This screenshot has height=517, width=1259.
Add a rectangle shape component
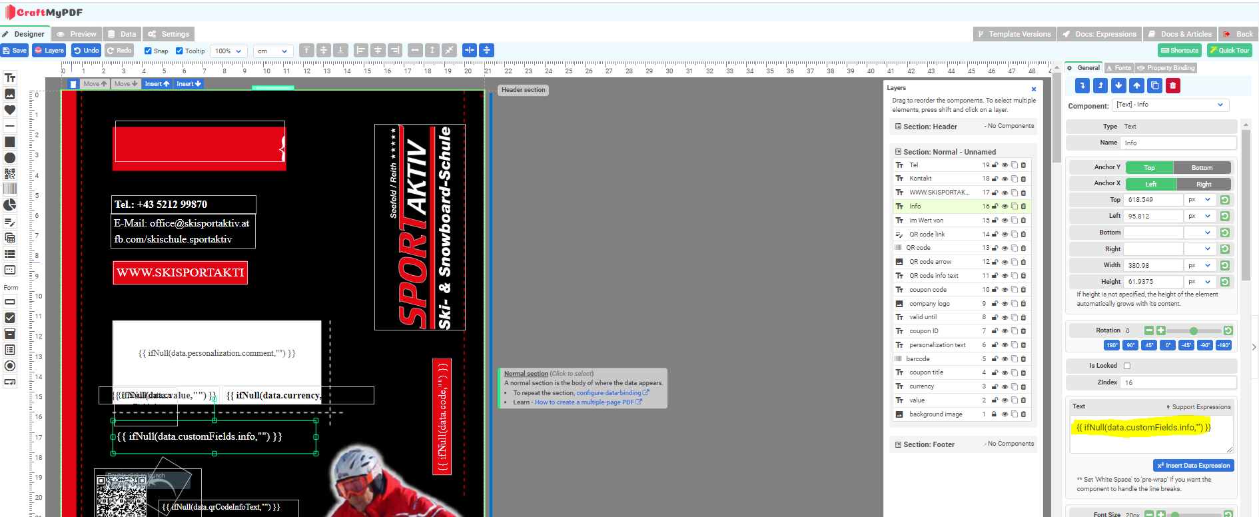(x=10, y=142)
